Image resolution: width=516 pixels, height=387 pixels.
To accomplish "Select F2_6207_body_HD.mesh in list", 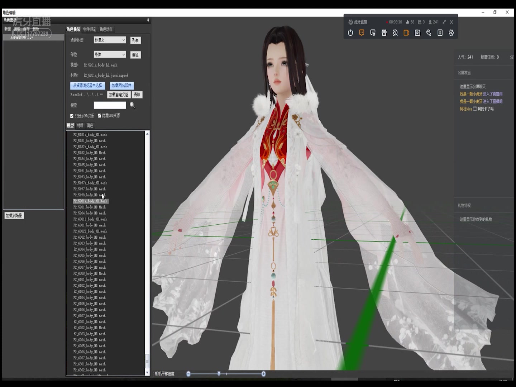I will pyautogui.click(x=90, y=358).
